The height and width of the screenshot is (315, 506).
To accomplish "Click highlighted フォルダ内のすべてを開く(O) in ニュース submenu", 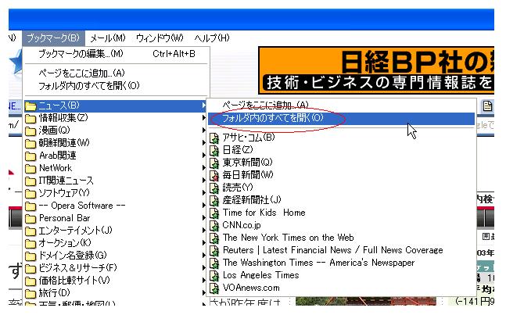I will [342, 118].
